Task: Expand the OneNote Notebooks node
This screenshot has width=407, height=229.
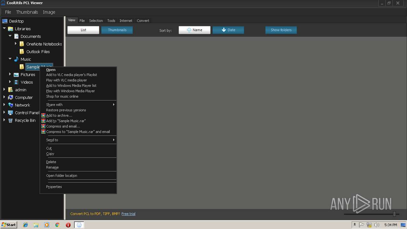Action: (16, 44)
